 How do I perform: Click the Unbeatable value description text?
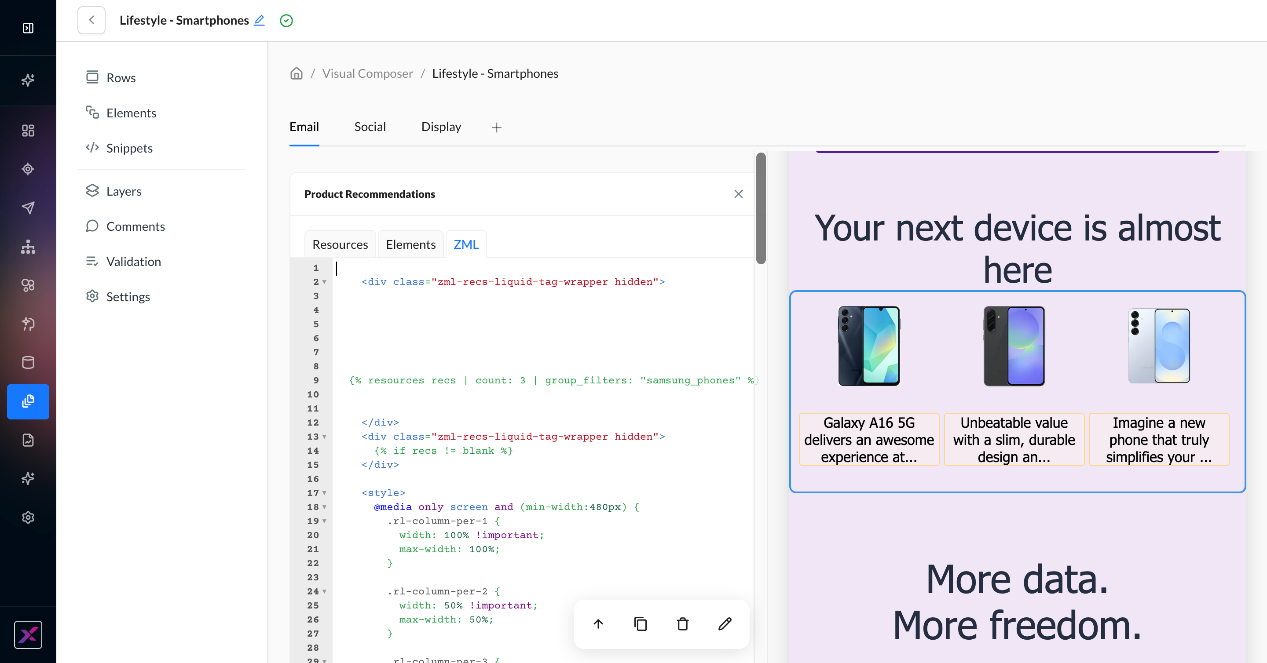(x=1014, y=440)
